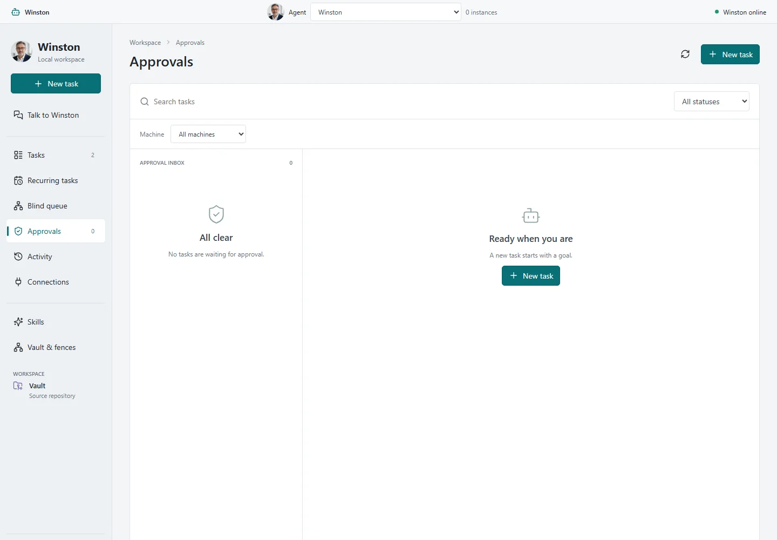Open Recurring tasks section
777x540 pixels.
(x=56, y=180)
